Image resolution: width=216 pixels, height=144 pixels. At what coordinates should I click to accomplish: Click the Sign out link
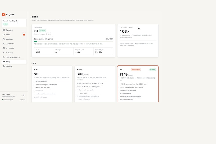click(23, 100)
